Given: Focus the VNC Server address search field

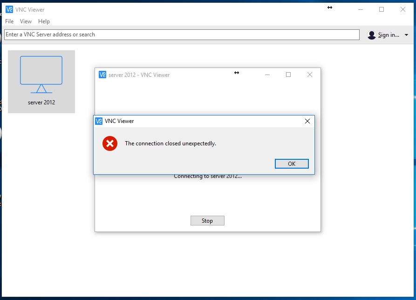Looking at the screenshot, I should [182, 34].
